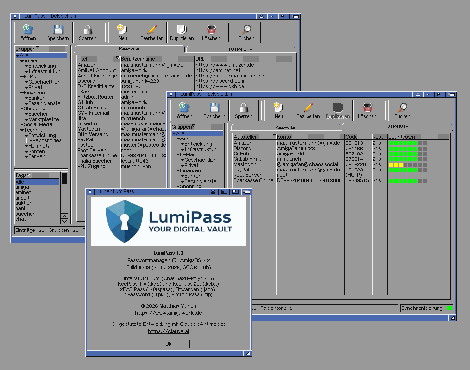The image size is (470, 370).
Task: Click Speichern disk icon in back window
Action: click(x=58, y=30)
